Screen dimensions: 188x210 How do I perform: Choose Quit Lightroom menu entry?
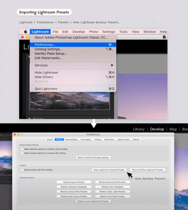pos(73,88)
